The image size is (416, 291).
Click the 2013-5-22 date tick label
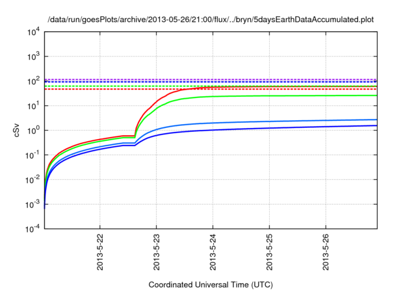point(99,252)
